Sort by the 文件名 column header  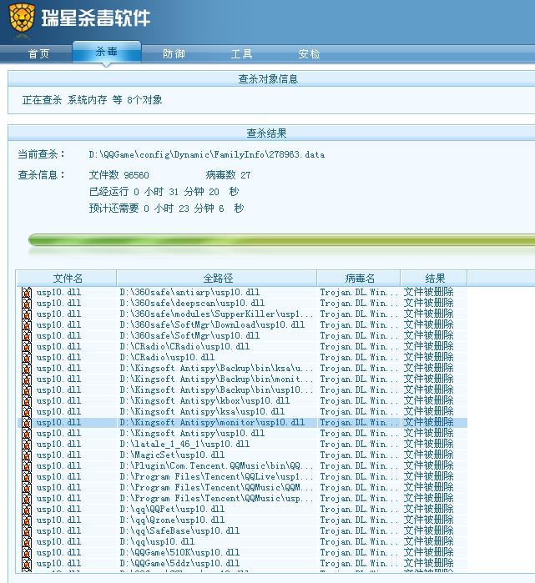tap(68, 279)
